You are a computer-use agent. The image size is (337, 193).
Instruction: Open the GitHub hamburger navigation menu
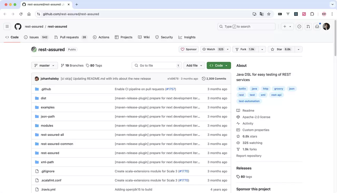click(x=7, y=26)
